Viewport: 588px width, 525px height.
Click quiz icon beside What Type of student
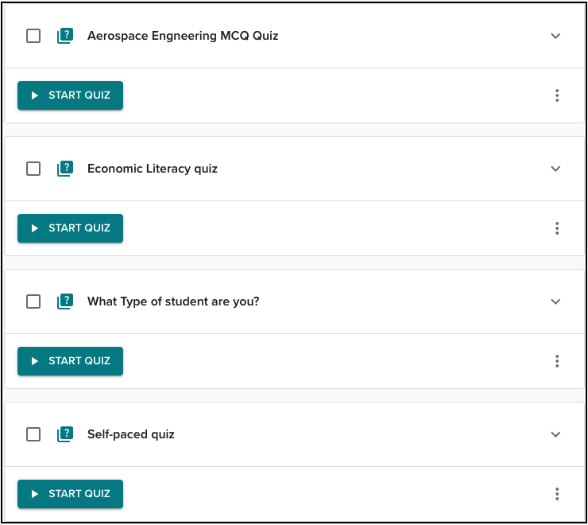pyautogui.click(x=65, y=301)
